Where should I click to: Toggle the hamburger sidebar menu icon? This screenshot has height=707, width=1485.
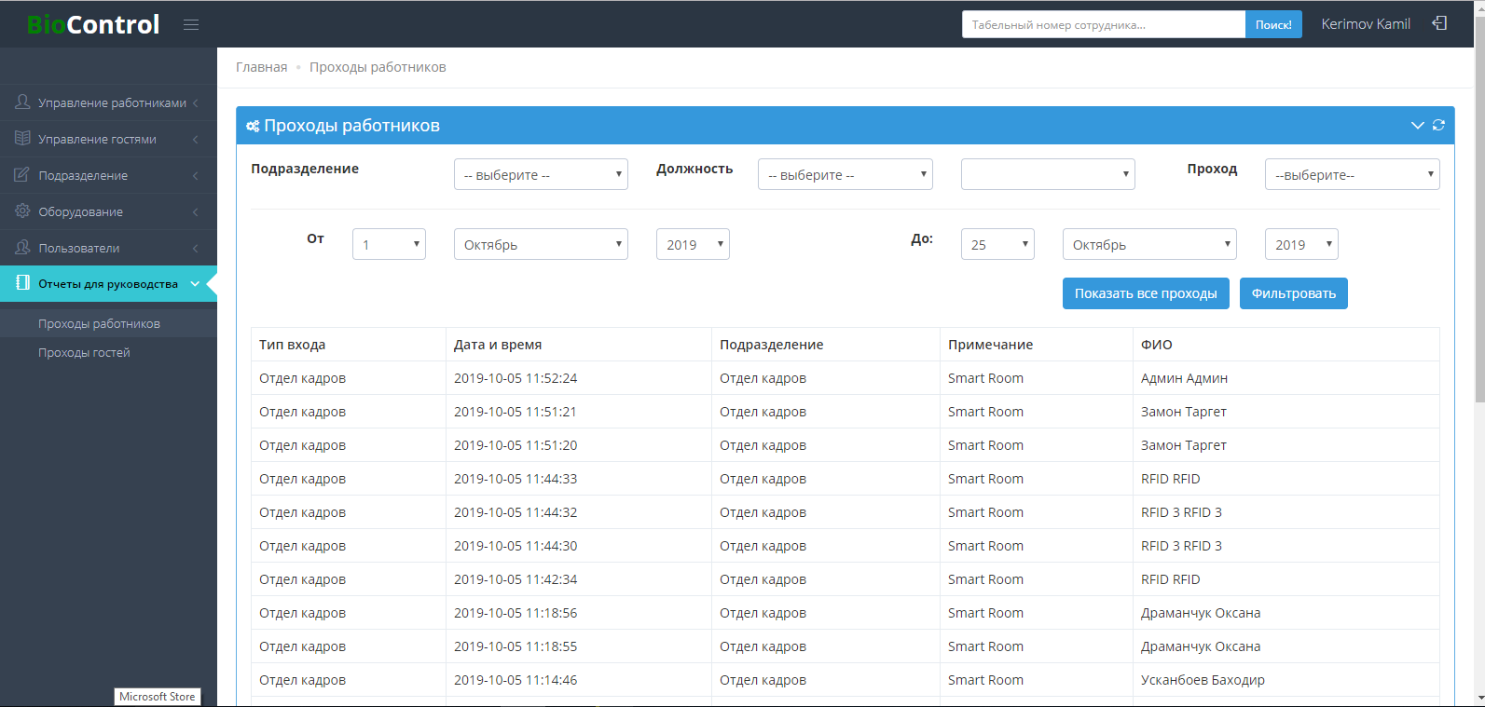[191, 24]
